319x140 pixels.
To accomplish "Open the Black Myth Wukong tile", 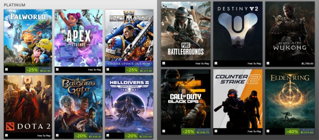I will [290, 31].
